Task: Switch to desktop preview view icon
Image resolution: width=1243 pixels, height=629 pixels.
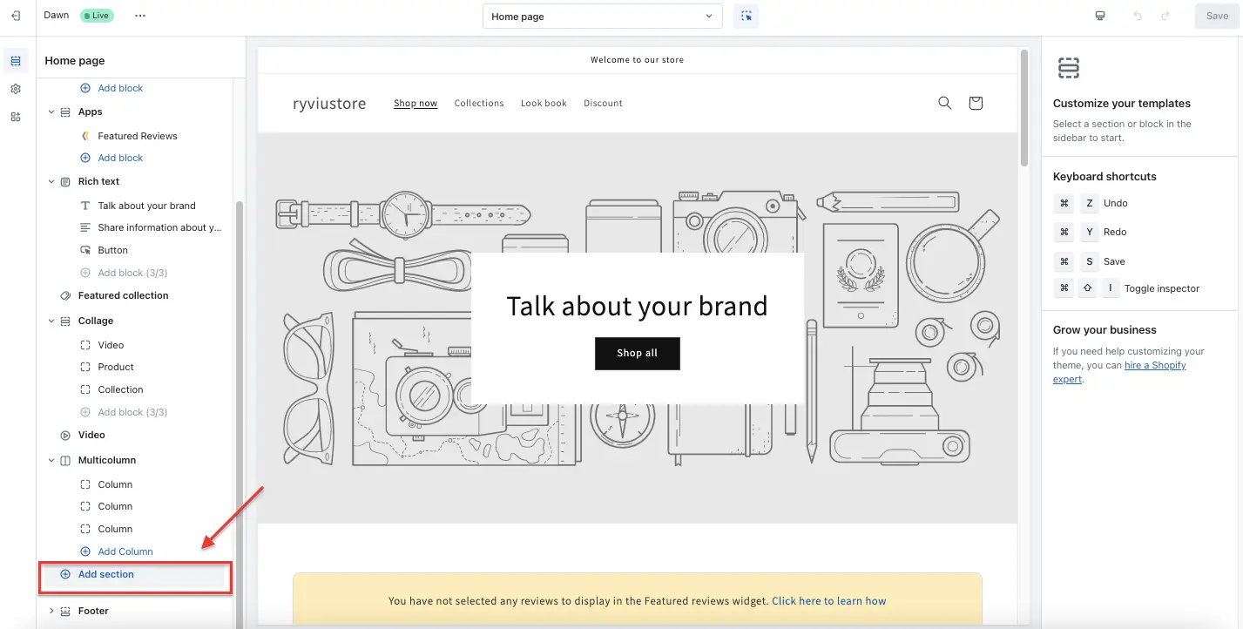Action: pyautogui.click(x=1099, y=15)
